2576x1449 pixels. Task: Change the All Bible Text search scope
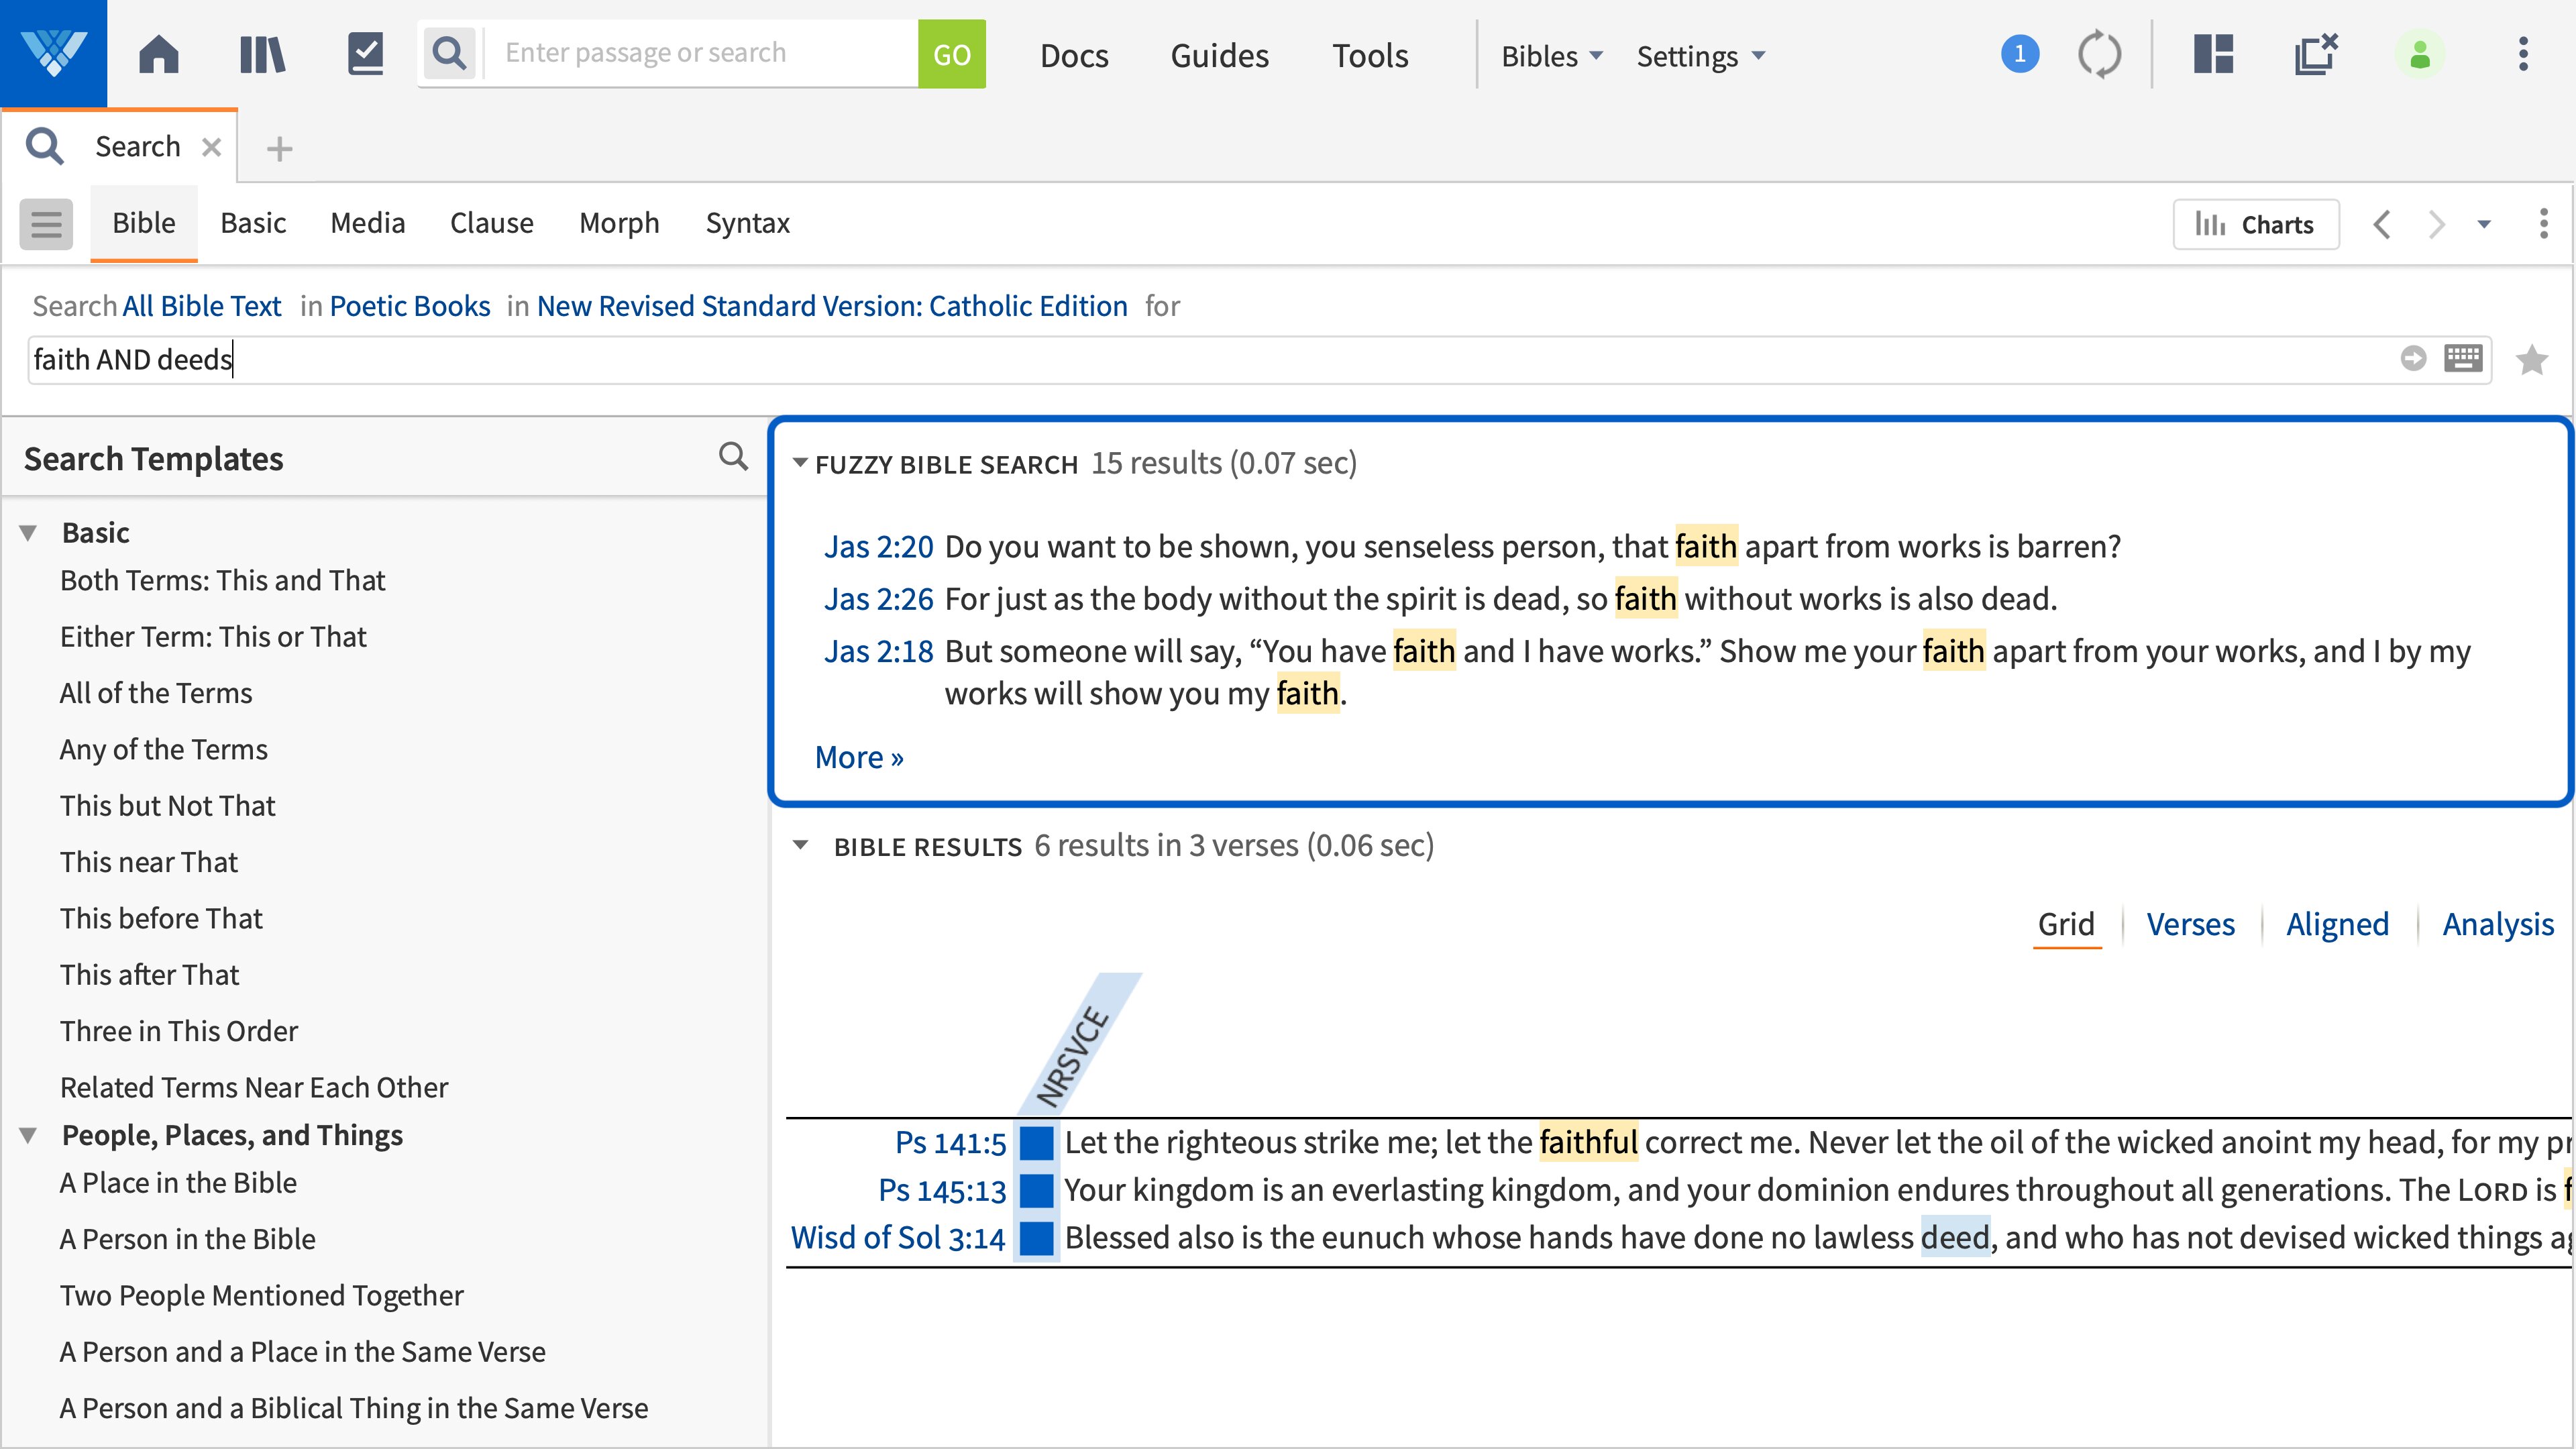(202, 306)
